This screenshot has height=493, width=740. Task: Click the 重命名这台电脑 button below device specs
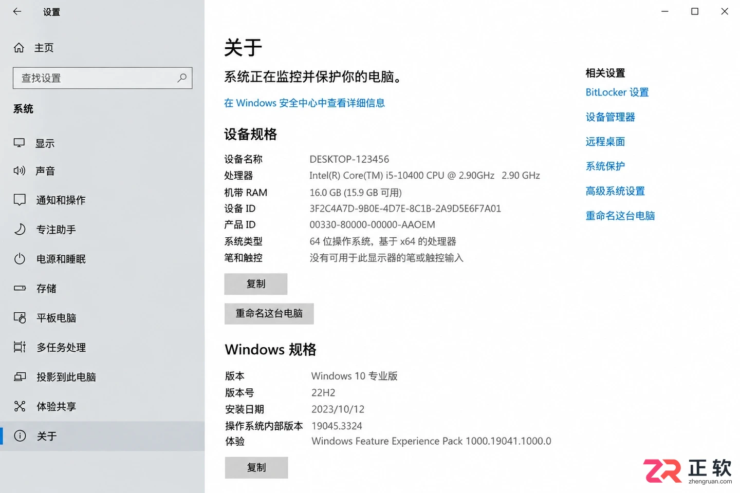point(269,313)
